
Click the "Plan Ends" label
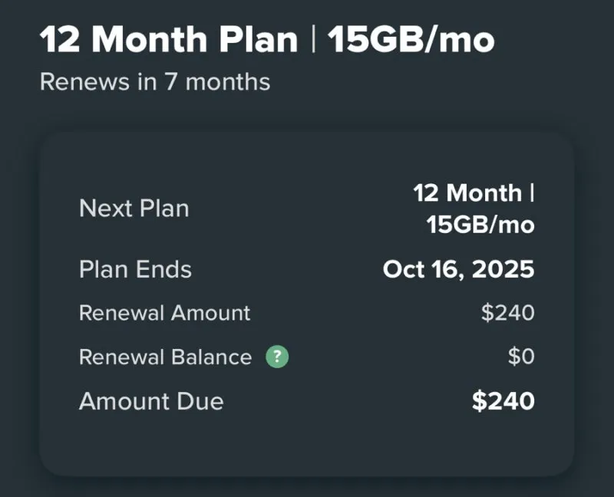(135, 269)
